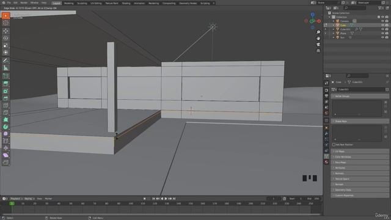The width and height of the screenshot is (391, 220).
Task: Switch perspective/orthographic view gizmo
Action: [318, 51]
